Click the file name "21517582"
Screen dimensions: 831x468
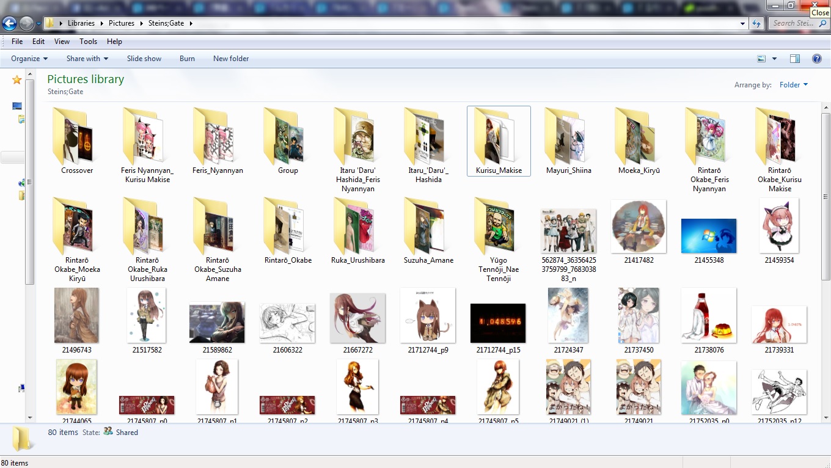click(147, 350)
